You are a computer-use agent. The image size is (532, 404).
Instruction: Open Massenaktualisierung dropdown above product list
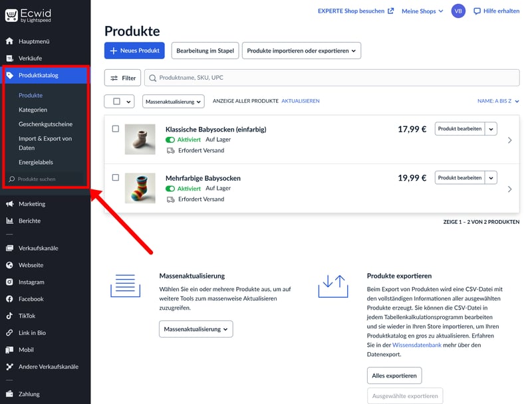point(173,102)
